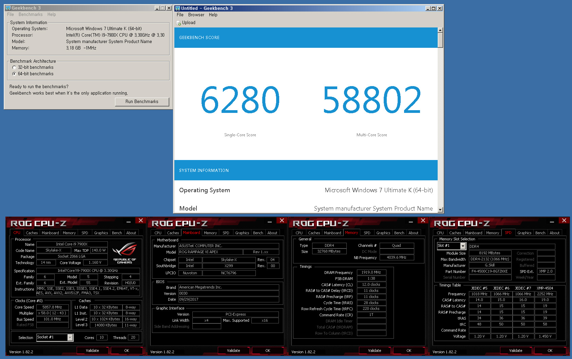Open the Slot #1 memory slot dropdown
Image resolution: width=572 pixels, height=359 pixels.
coord(463,246)
